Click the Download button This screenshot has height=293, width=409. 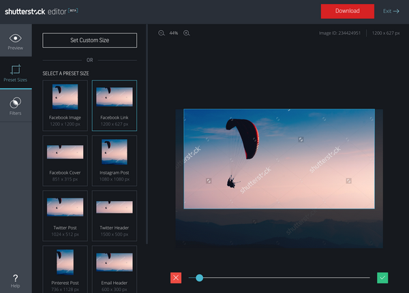348,11
